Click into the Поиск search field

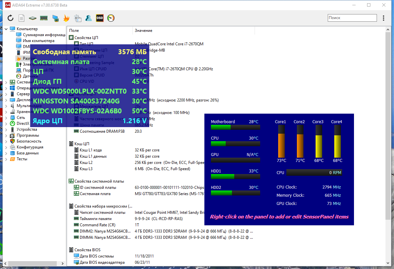352,18
